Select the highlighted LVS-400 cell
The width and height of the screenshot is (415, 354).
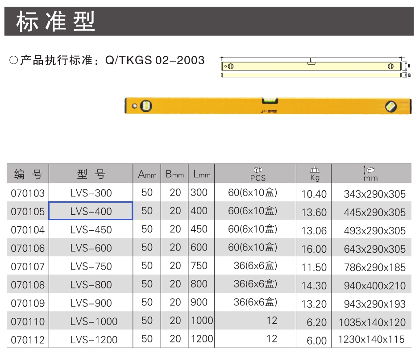tap(91, 211)
